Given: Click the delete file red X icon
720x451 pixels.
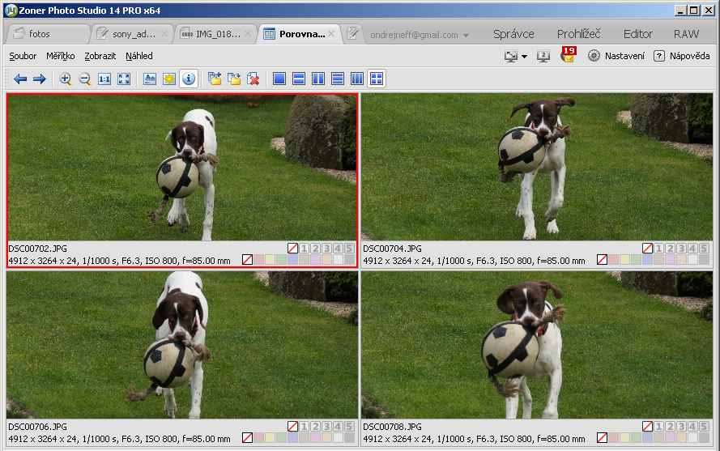Looking at the screenshot, I should (253, 79).
